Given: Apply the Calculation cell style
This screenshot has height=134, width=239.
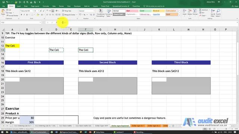Looking at the screenshot, I should coord(172,11).
